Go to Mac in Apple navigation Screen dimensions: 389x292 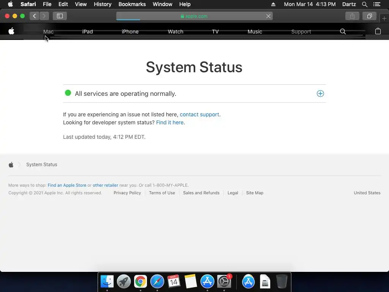pyautogui.click(x=48, y=32)
